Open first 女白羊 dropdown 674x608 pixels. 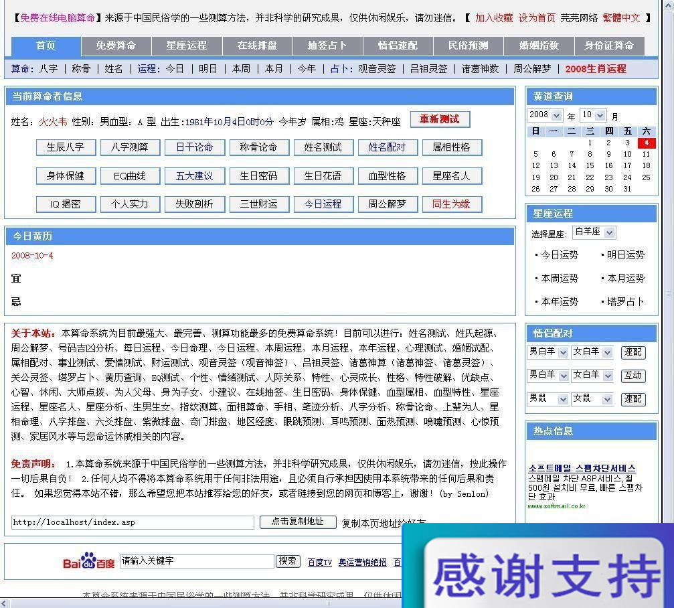592,352
